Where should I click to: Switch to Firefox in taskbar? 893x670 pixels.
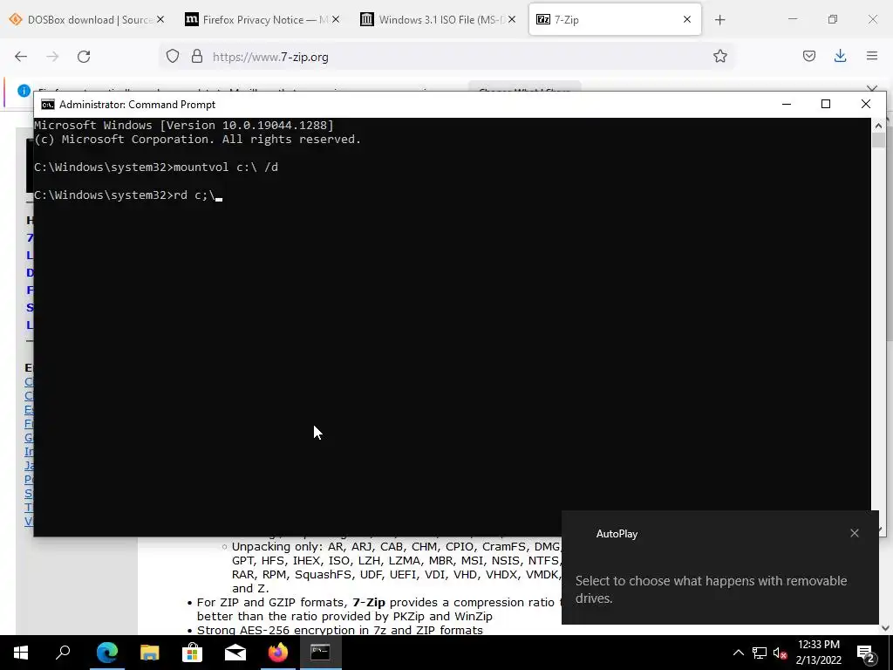coord(278,653)
